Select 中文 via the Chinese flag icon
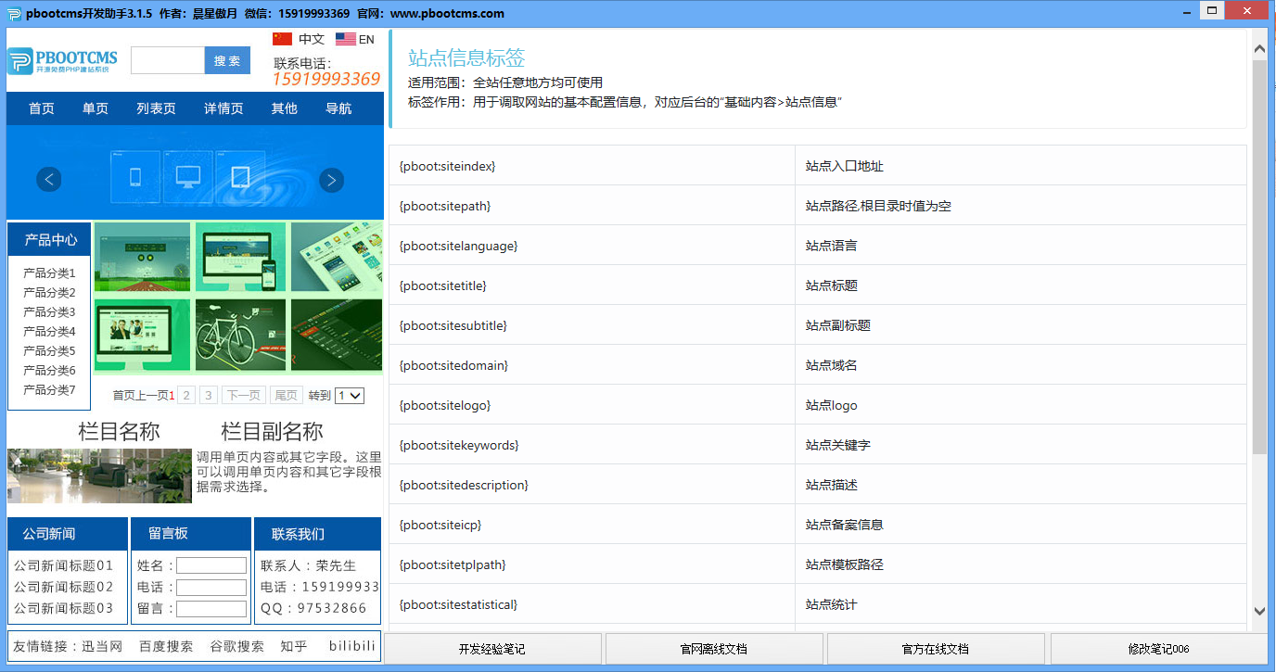This screenshot has height=672, width=1276. pyautogui.click(x=281, y=39)
